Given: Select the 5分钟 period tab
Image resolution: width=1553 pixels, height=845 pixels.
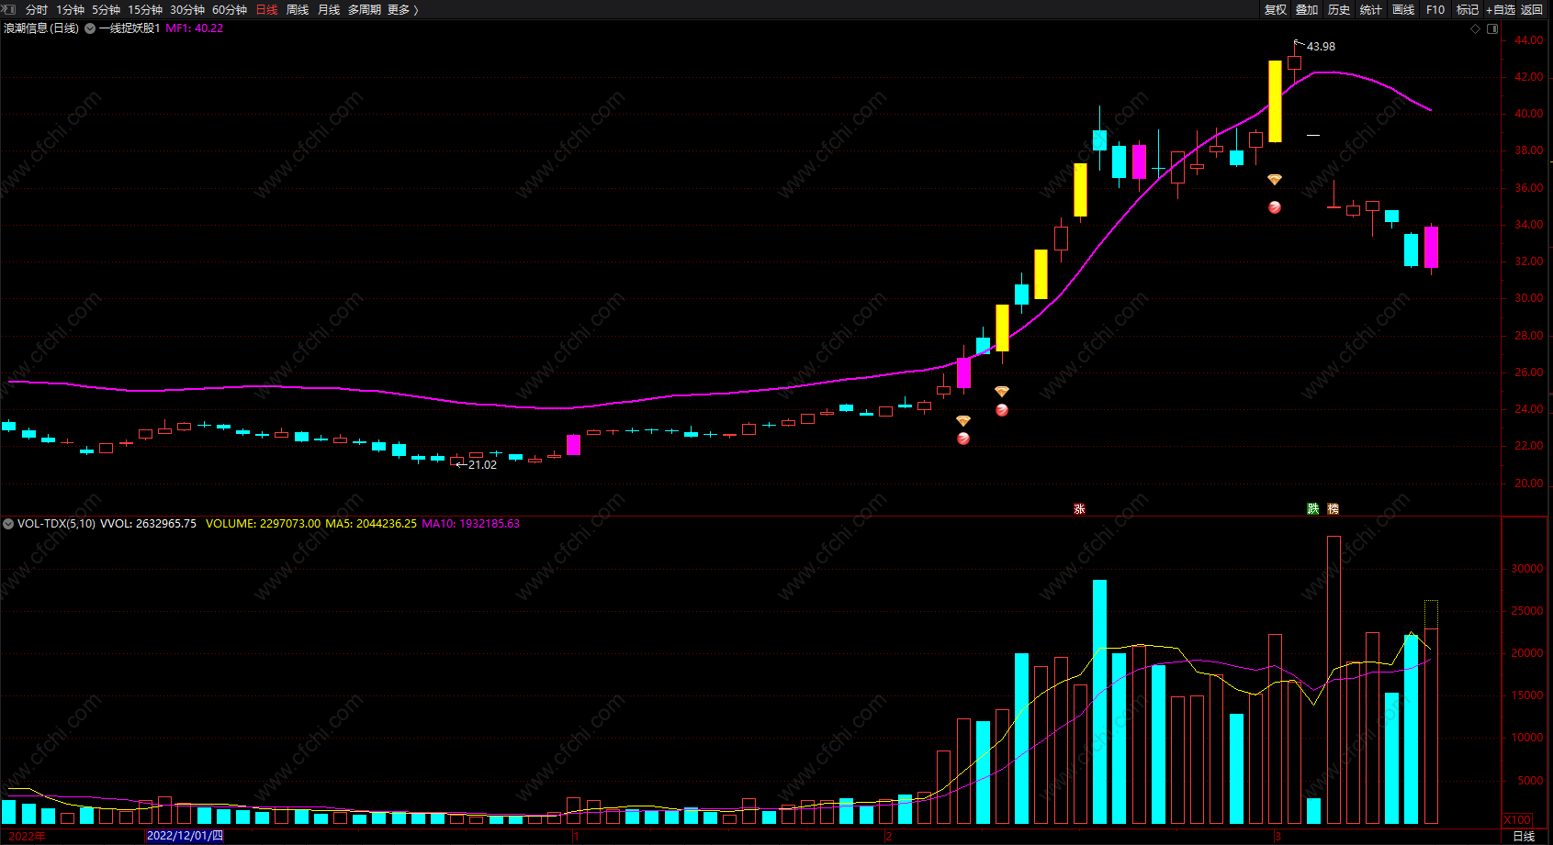Looking at the screenshot, I should coord(106,9).
